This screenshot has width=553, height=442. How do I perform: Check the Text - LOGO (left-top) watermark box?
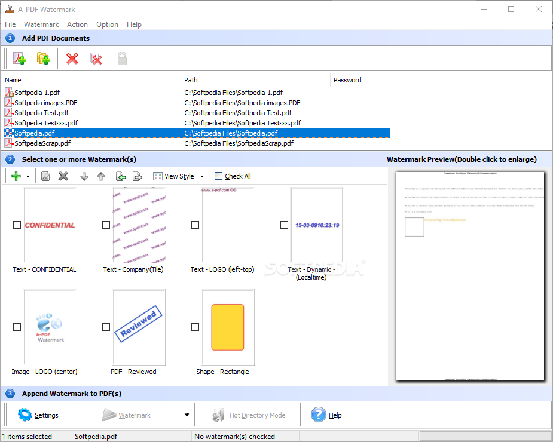tap(195, 225)
